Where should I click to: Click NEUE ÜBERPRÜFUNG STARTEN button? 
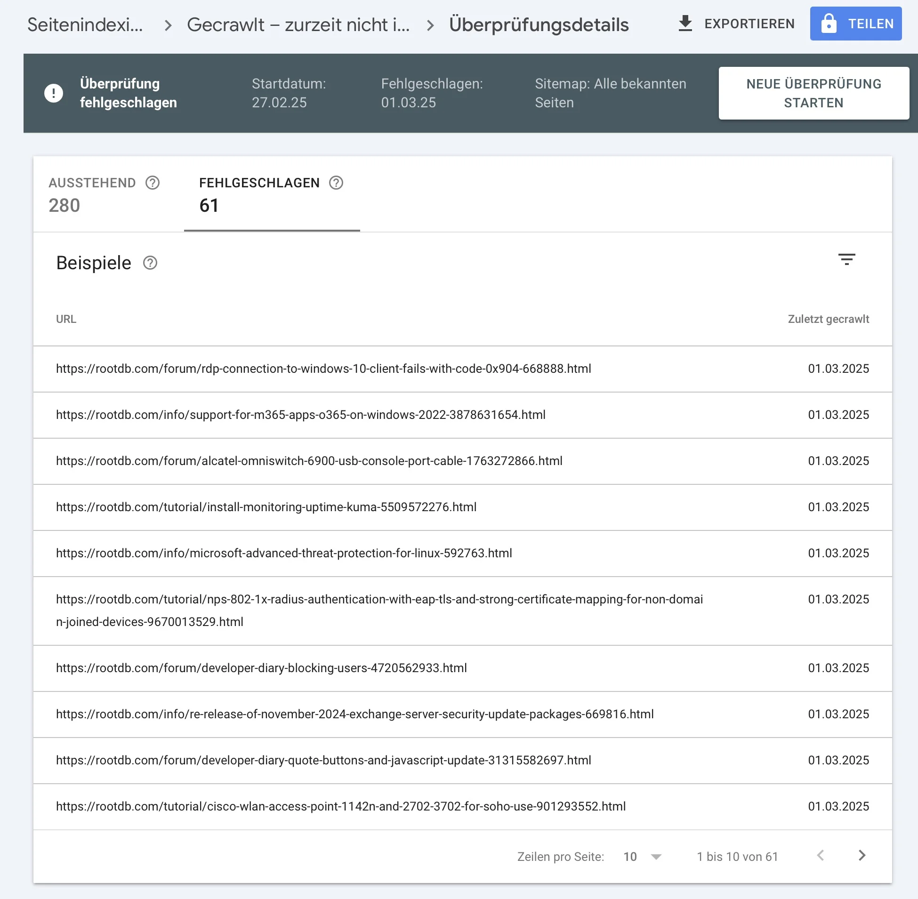813,92
